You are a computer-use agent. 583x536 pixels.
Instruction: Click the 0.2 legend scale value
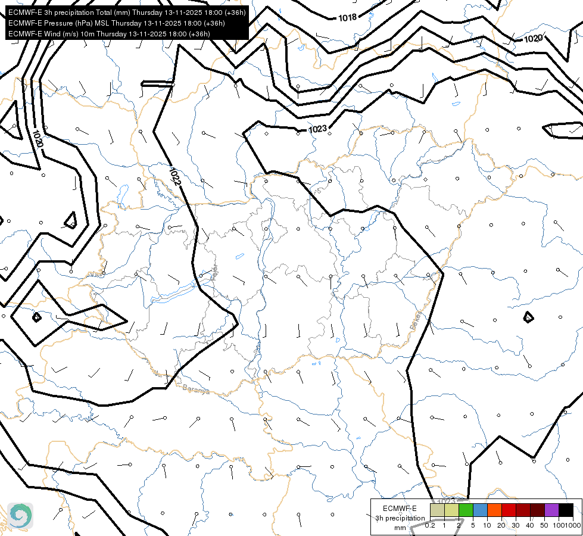(x=430, y=525)
